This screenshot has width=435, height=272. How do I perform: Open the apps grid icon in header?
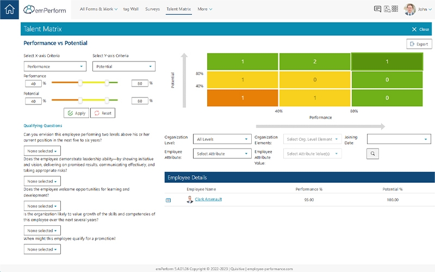click(396, 9)
